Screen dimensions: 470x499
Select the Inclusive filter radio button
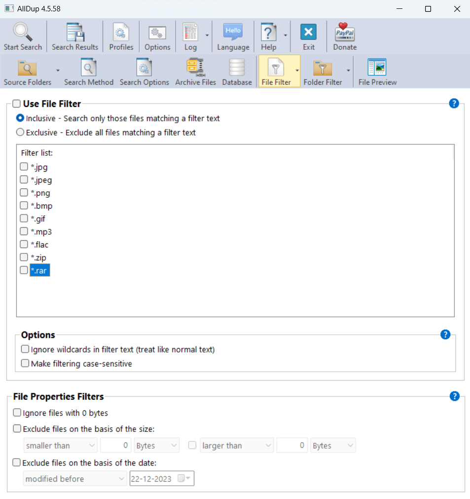[20, 118]
